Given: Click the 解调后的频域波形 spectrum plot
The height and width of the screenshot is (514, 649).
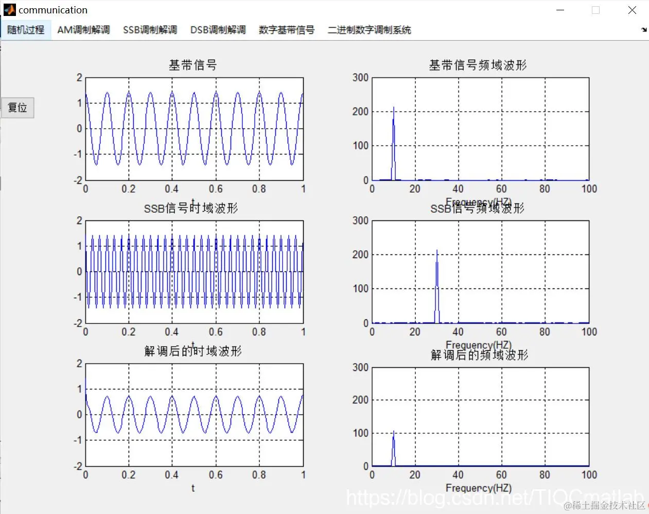Looking at the screenshot, I should click(480, 417).
